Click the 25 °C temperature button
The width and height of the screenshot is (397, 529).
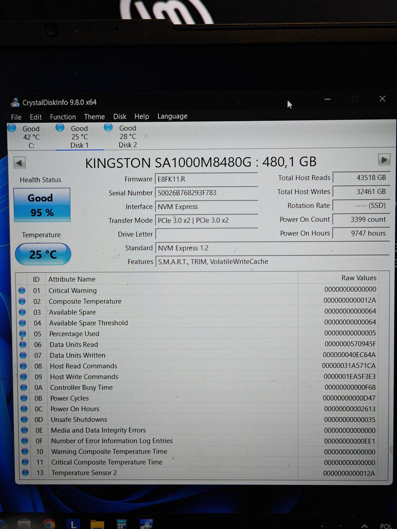click(43, 254)
